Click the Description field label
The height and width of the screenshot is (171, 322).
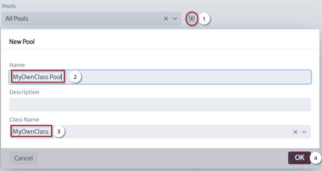click(24, 92)
